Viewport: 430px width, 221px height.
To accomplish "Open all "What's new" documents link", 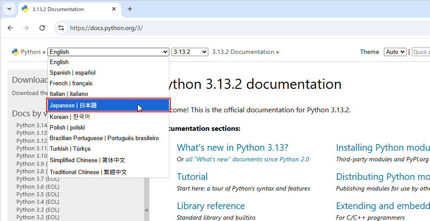I will tap(247, 160).
